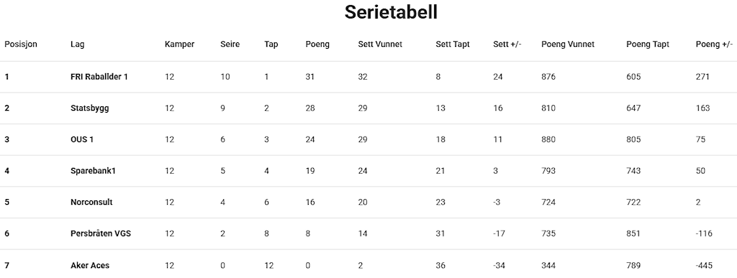This screenshot has width=737, height=278.
Task: Click the Kamper column header
Action: click(x=179, y=44)
